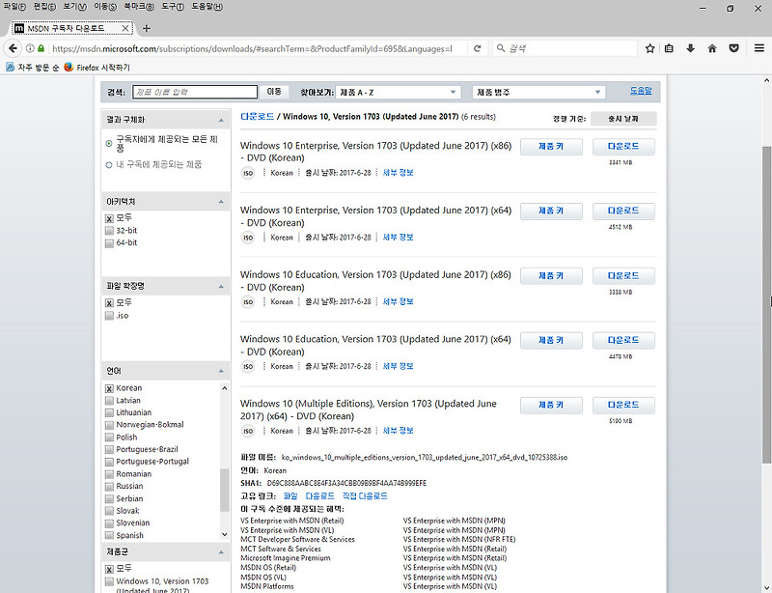Screen dimensions: 772x593
Task: Check the 32-bit architecture box
Action: click(109, 231)
